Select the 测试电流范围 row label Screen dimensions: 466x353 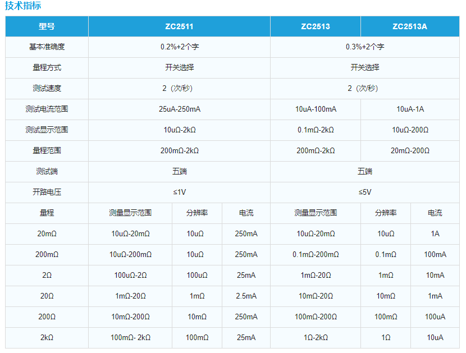[x=47, y=109]
